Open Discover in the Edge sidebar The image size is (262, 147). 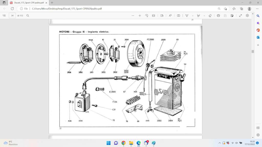258,23
